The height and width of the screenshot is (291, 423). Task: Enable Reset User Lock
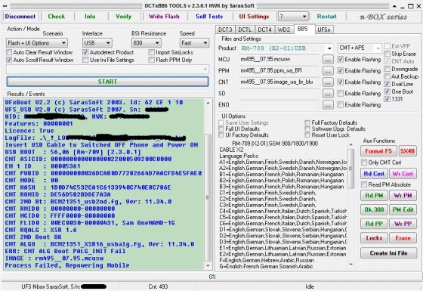[x=307, y=135]
